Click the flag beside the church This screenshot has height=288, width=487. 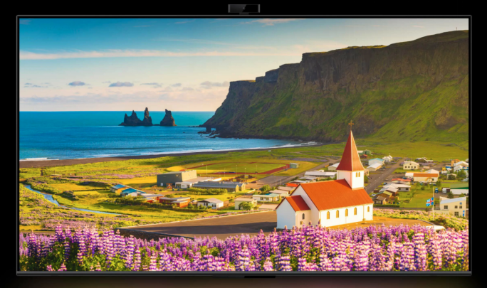pos(429,202)
